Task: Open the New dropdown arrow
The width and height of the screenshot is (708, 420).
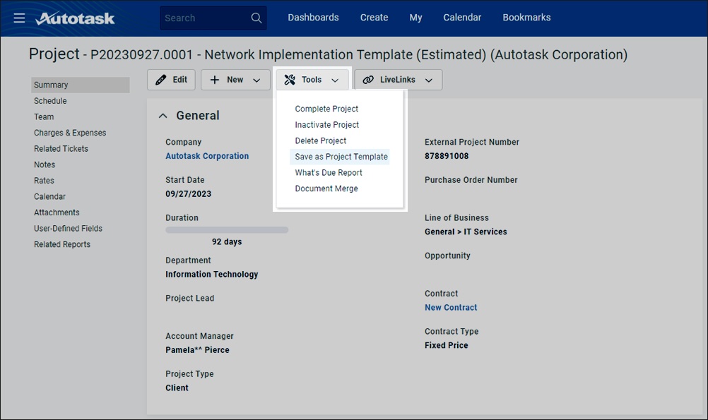Action: click(256, 80)
